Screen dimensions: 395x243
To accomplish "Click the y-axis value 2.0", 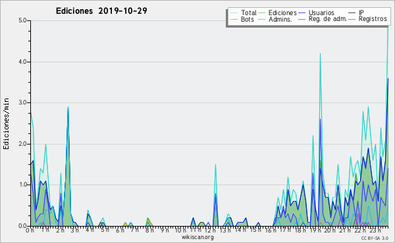I will coord(22,144).
